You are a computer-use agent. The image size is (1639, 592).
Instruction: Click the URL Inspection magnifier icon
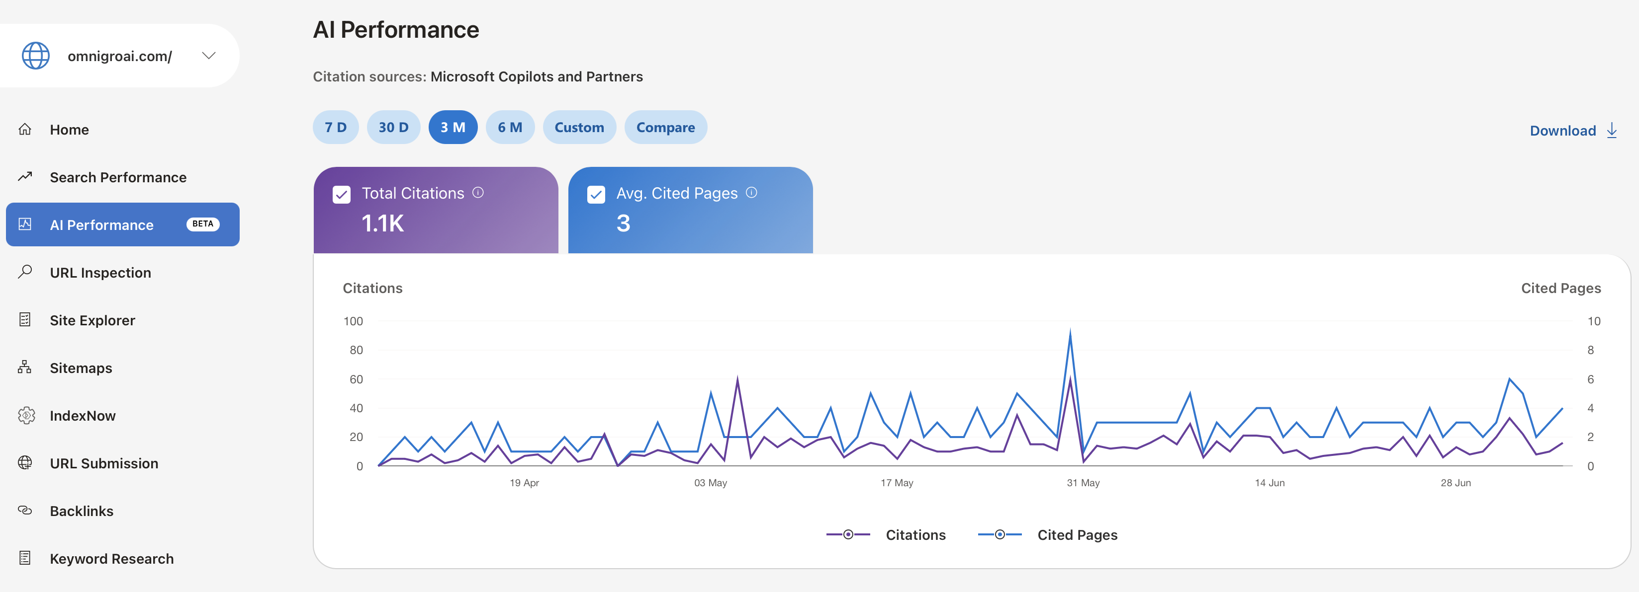point(25,272)
